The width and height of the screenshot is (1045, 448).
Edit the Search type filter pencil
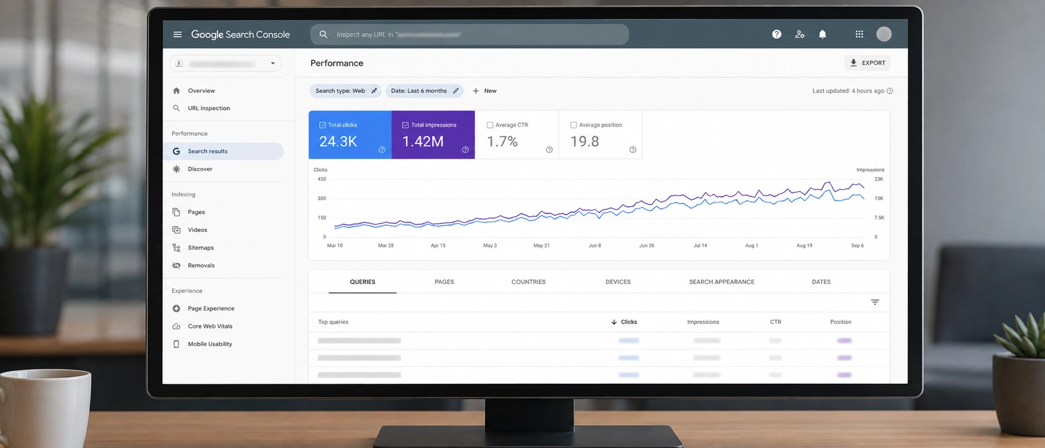[374, 91]
